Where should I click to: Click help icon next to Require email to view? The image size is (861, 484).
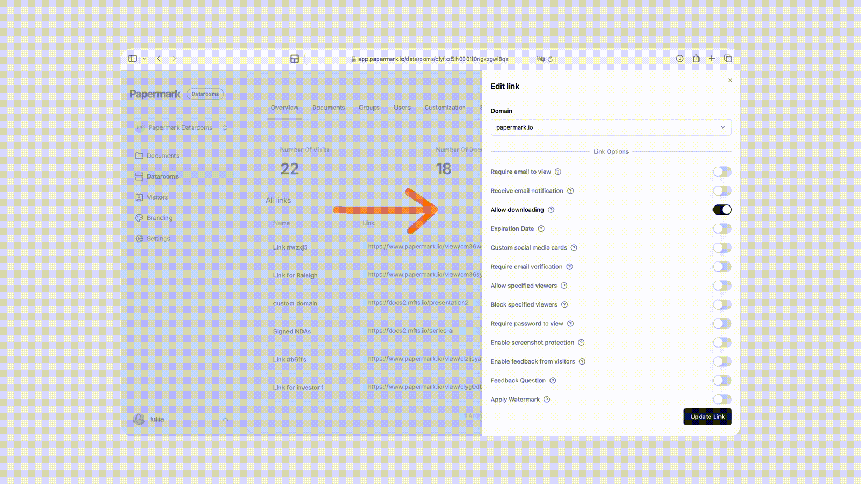pyautogui.click(x=558, y=172)
